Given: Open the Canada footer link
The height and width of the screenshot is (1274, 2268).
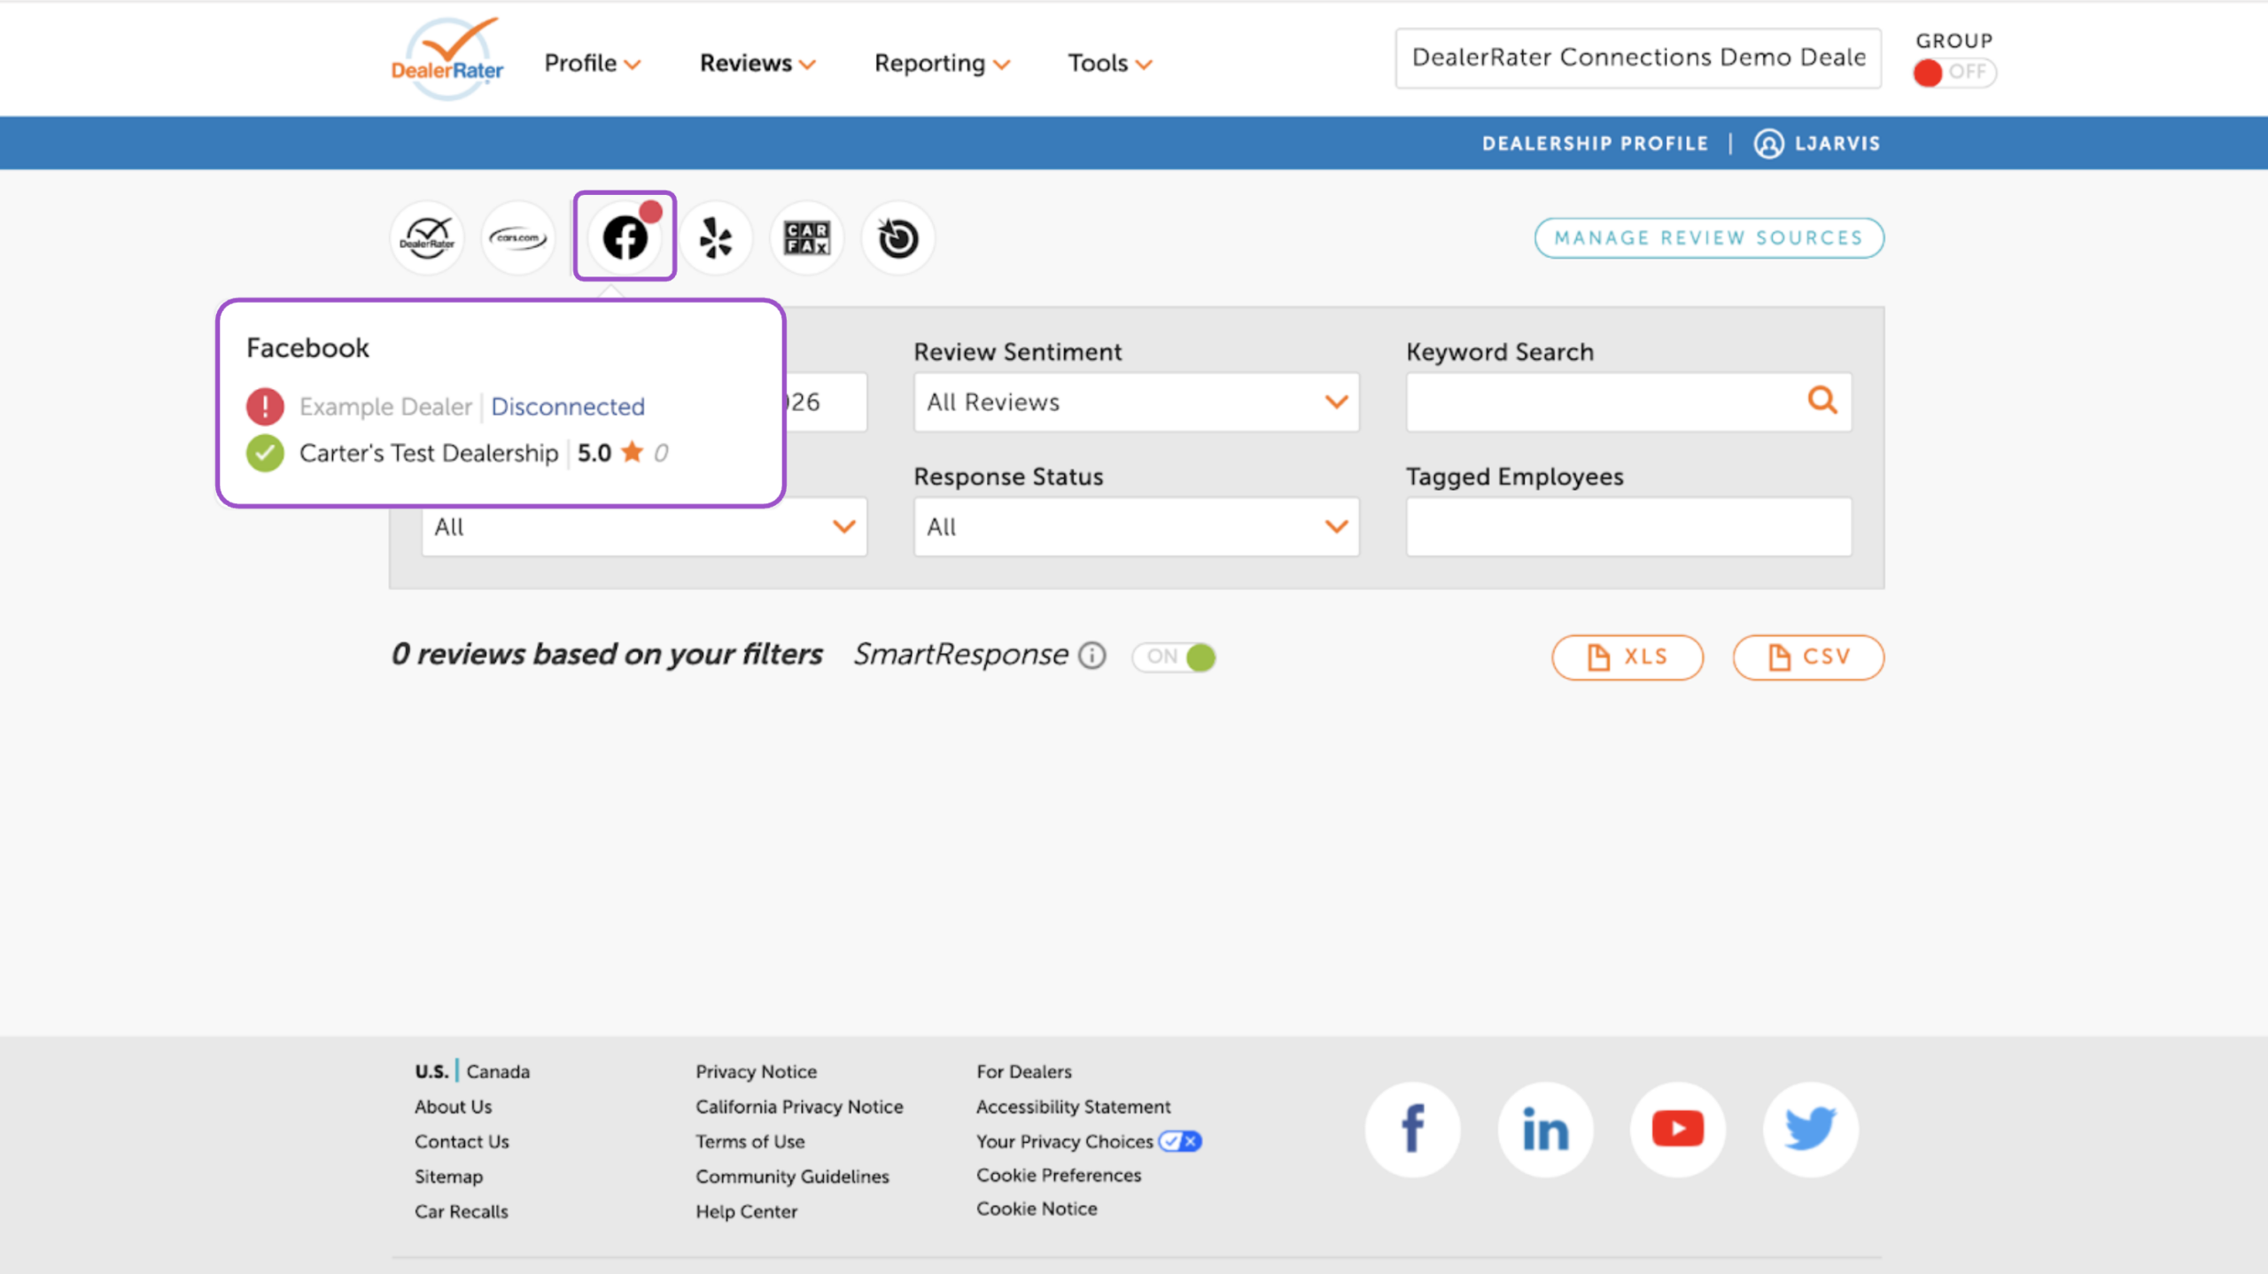Looking at the screenshot, I should [498, 1071].
